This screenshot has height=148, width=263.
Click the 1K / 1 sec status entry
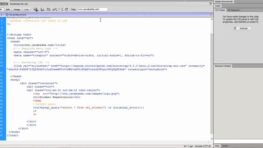click(x=188, y=146)
